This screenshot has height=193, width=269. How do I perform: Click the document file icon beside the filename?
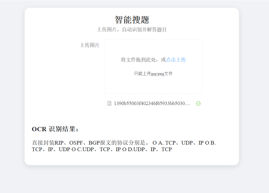109,103
